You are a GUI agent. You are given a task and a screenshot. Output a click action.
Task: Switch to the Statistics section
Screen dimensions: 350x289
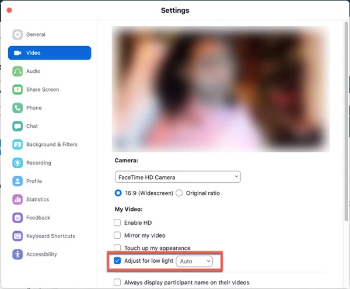click(x=37, y=200)
